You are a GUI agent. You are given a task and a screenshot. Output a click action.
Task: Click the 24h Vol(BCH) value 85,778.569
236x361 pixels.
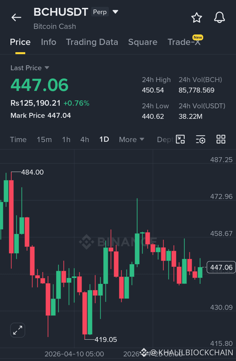point(196,90)
